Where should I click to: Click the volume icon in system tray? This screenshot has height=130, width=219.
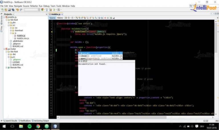coord(192,126)
